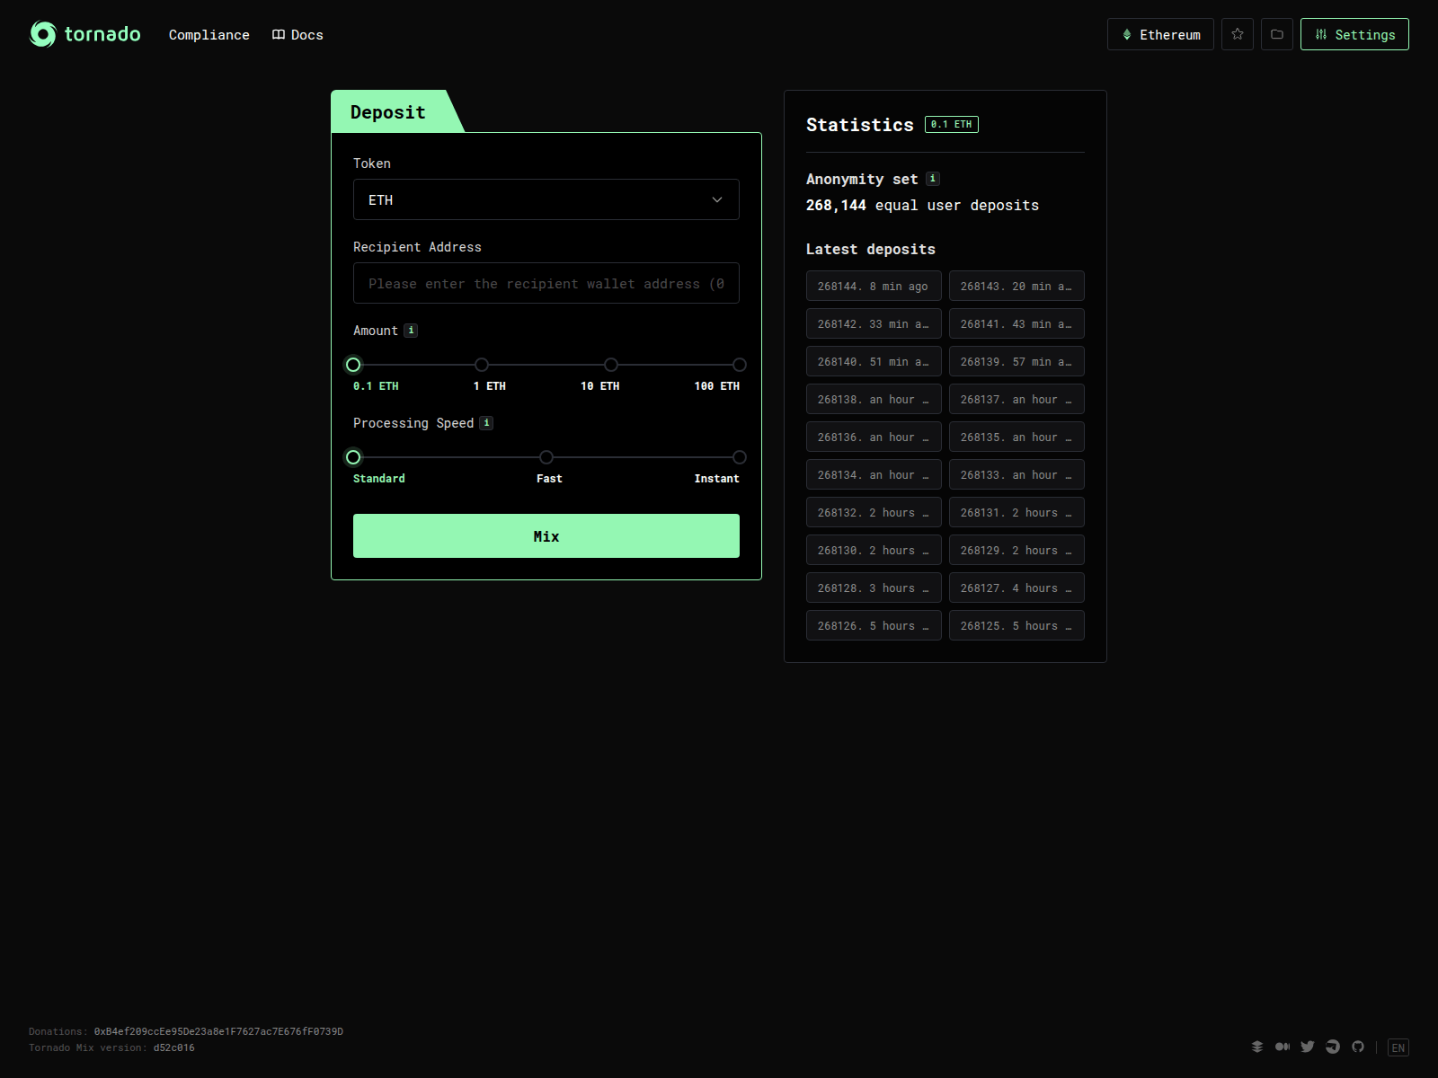
Task: Open the Token dropdown showing ETH
Action: (546, 199)
